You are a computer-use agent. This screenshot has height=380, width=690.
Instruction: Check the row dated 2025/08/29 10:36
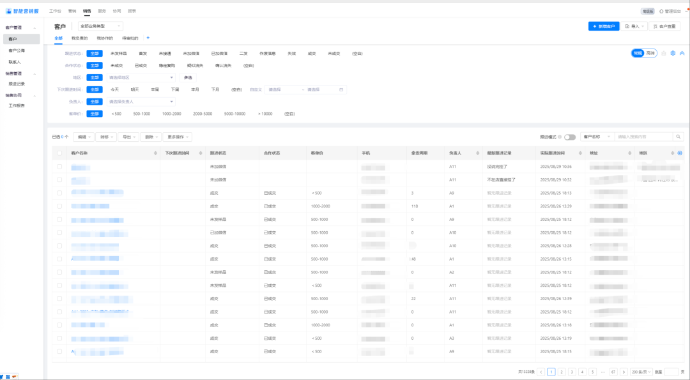[59, 167]
